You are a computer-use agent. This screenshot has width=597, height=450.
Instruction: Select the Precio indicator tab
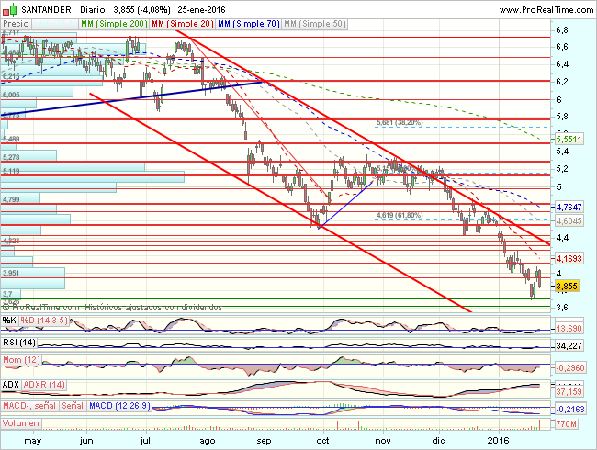pyautogui.click(x=16, y=24)
